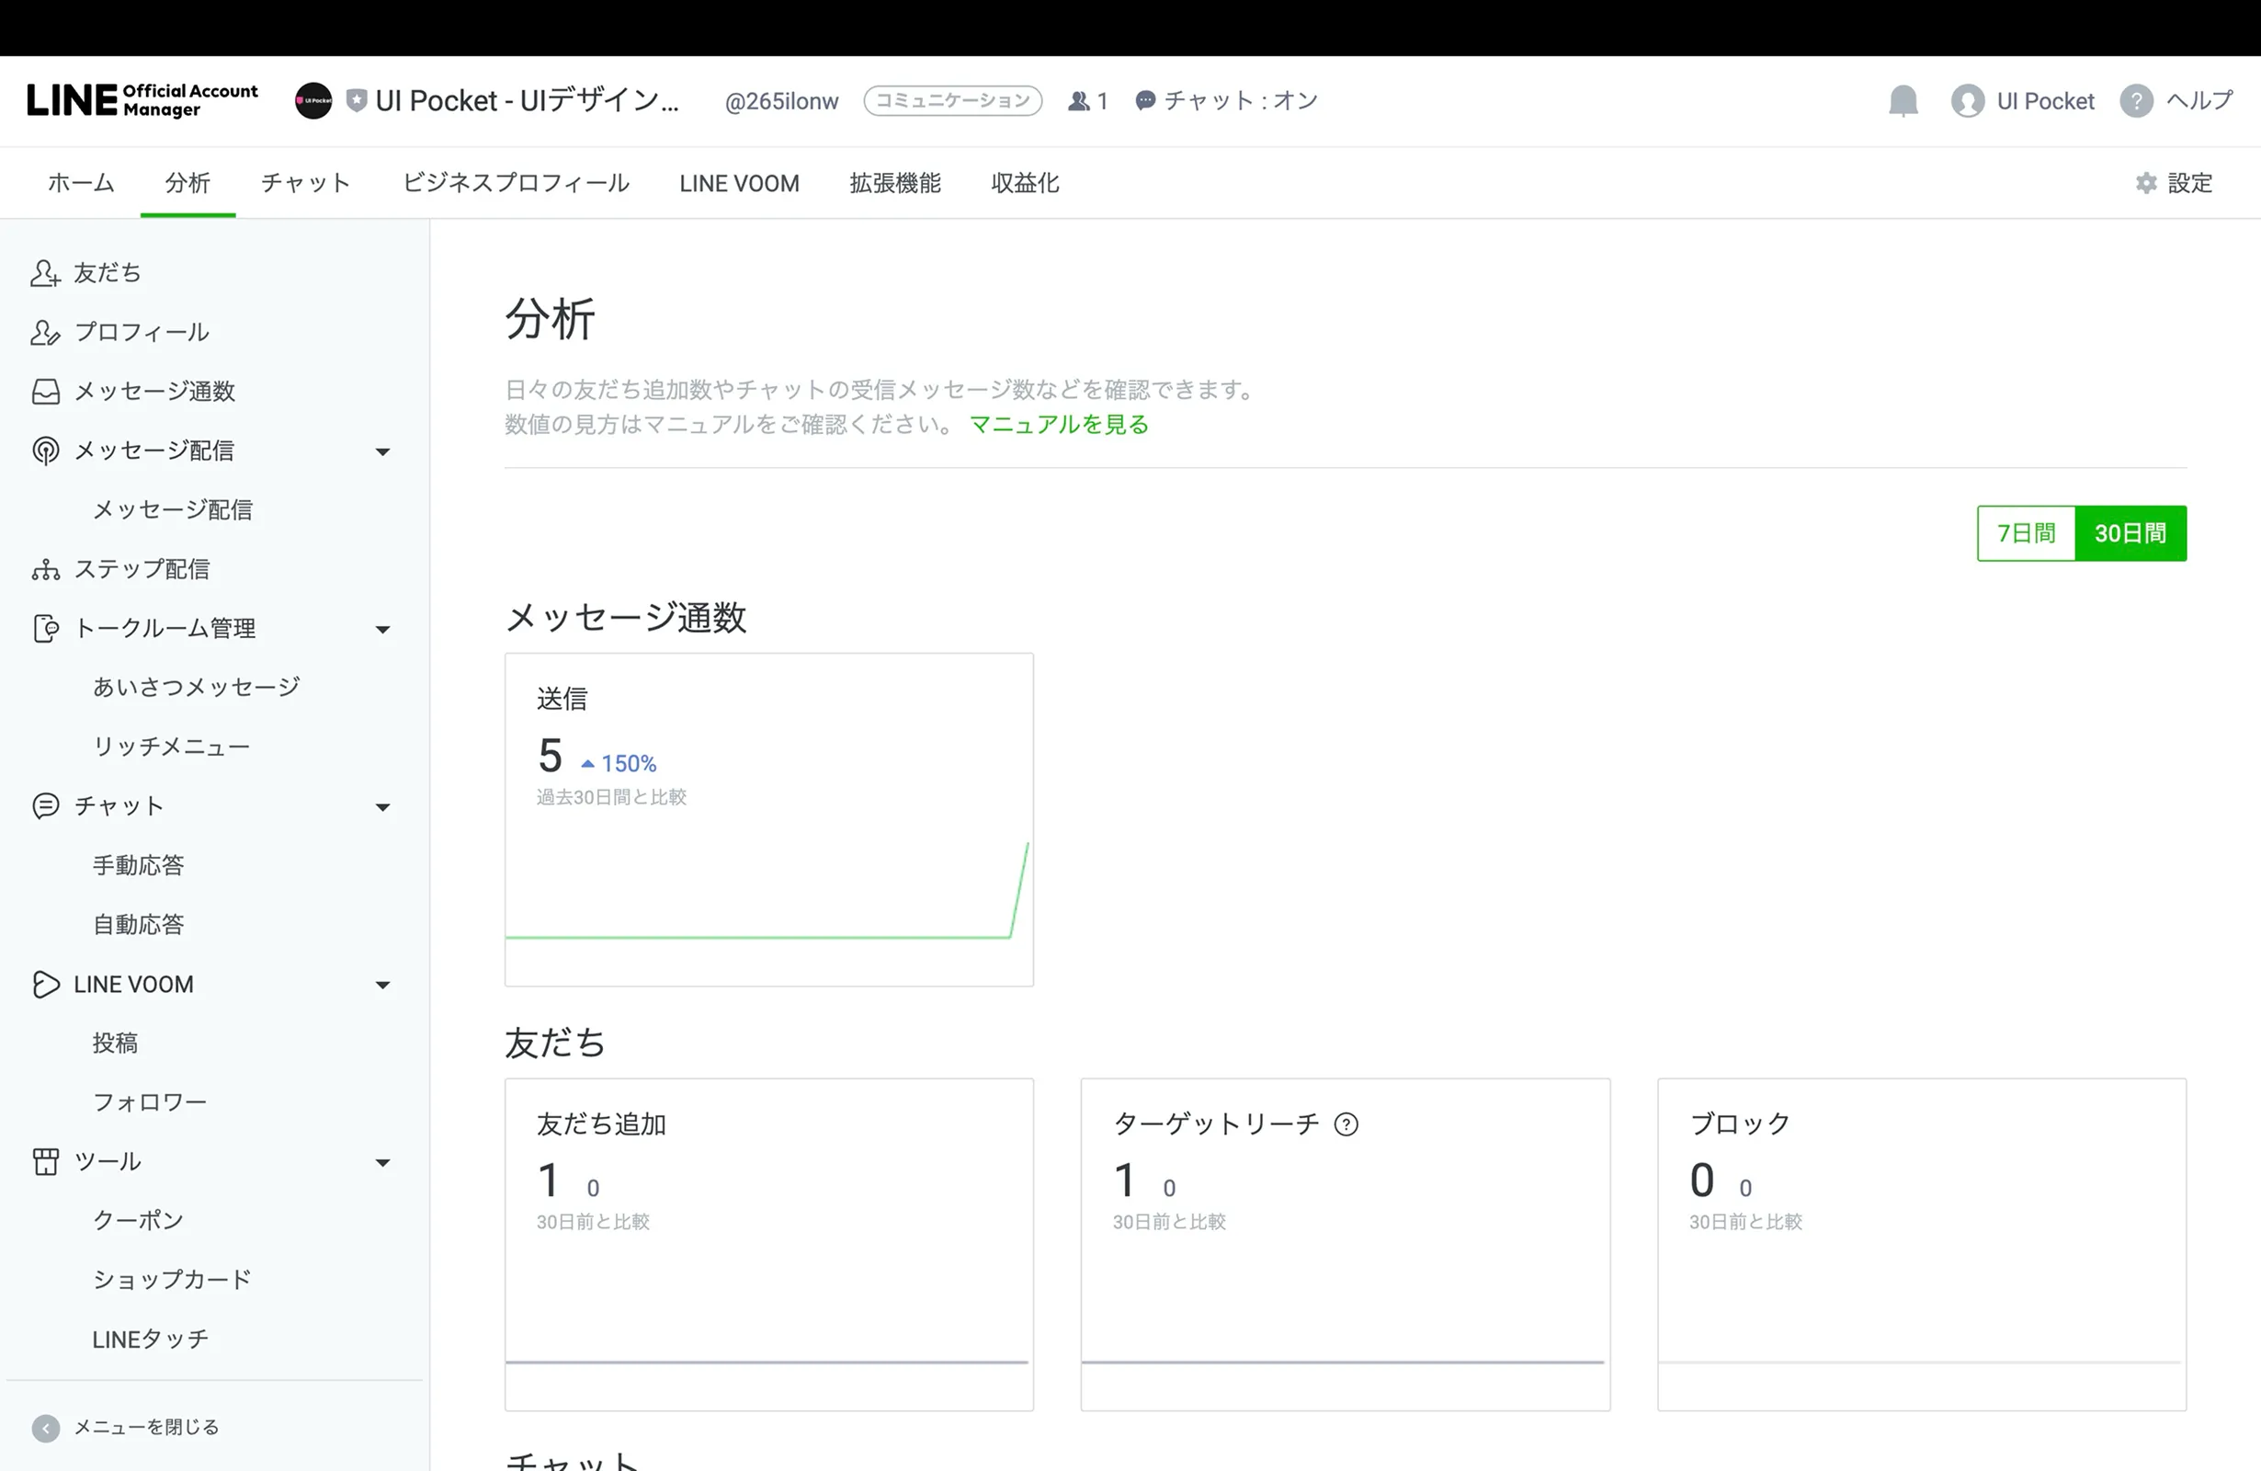Click the メッセージ通数 section heading

tap(625, 618)
